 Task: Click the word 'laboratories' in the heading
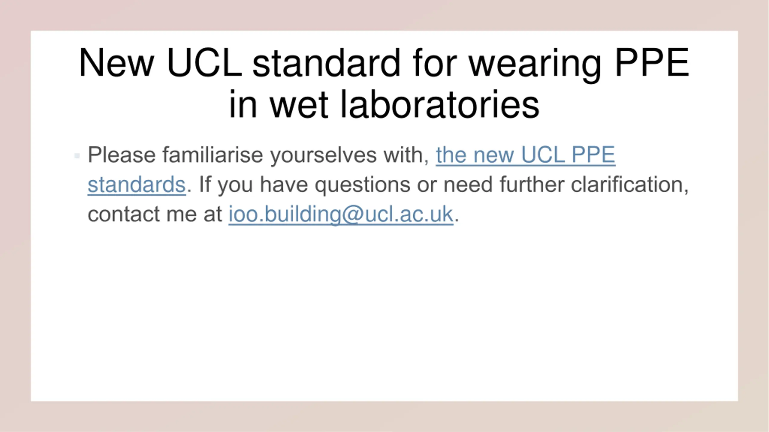pyautogui.click(x=440, y=105)
